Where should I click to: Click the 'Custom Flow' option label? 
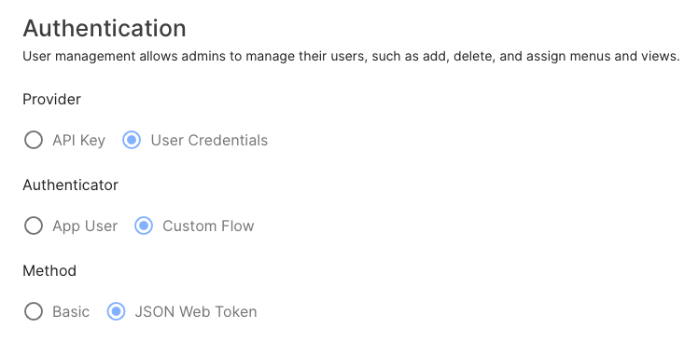tap(208, 226)
